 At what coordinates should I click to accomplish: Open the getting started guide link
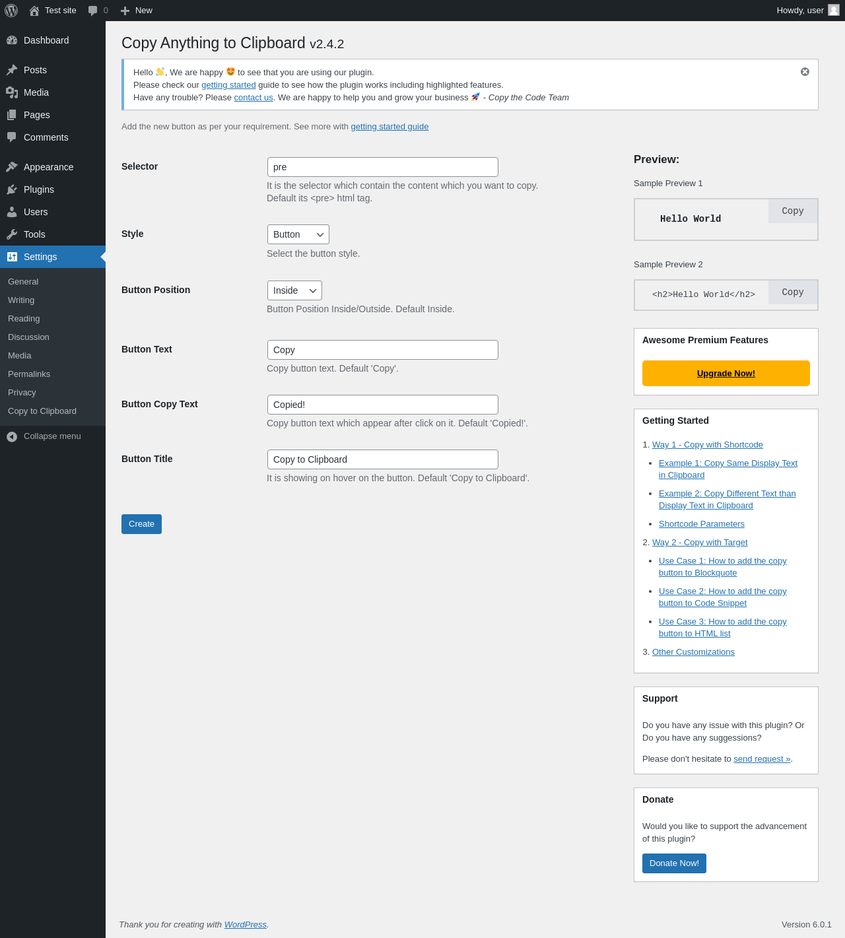(x=389, y=127)
